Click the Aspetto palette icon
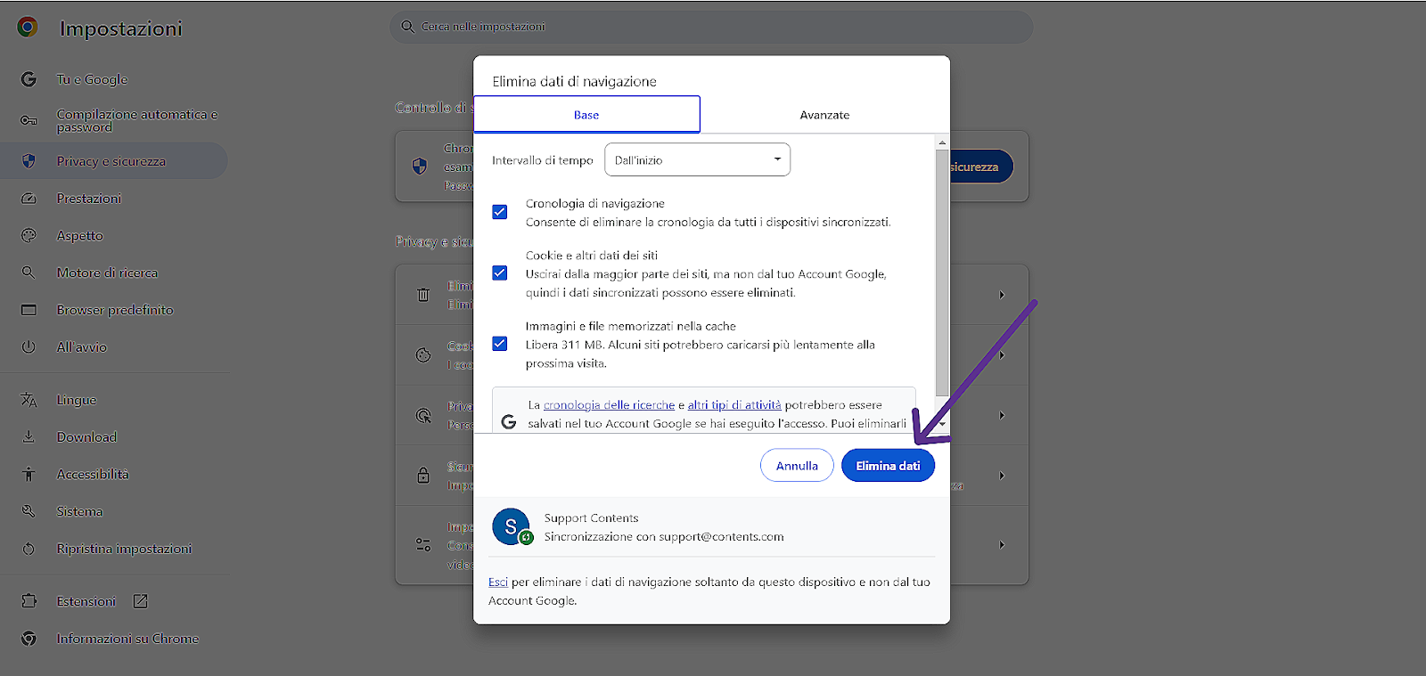This screenshot has height=676, width=1426. pos(29,236)
